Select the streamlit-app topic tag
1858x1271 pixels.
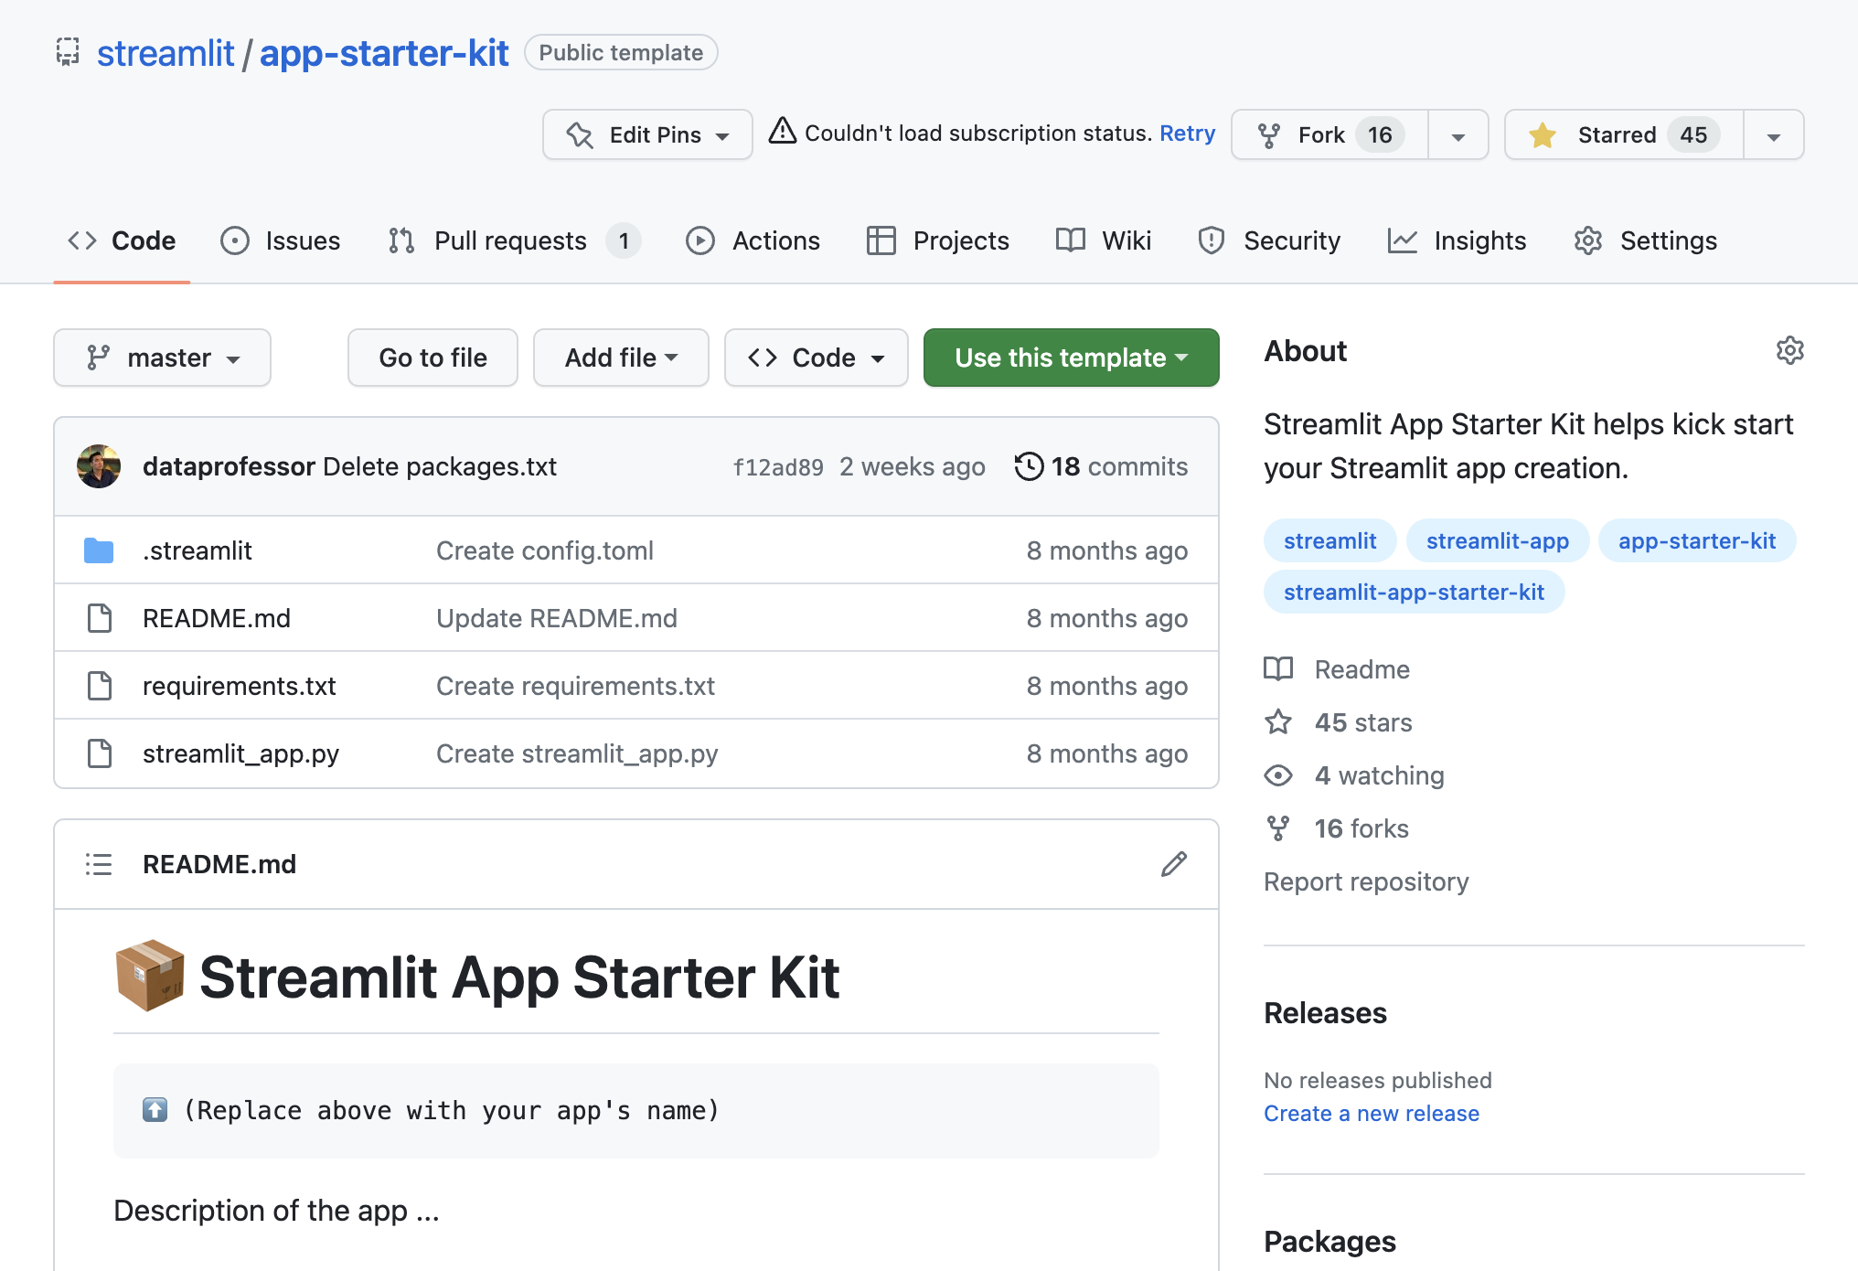point(1497,540)
